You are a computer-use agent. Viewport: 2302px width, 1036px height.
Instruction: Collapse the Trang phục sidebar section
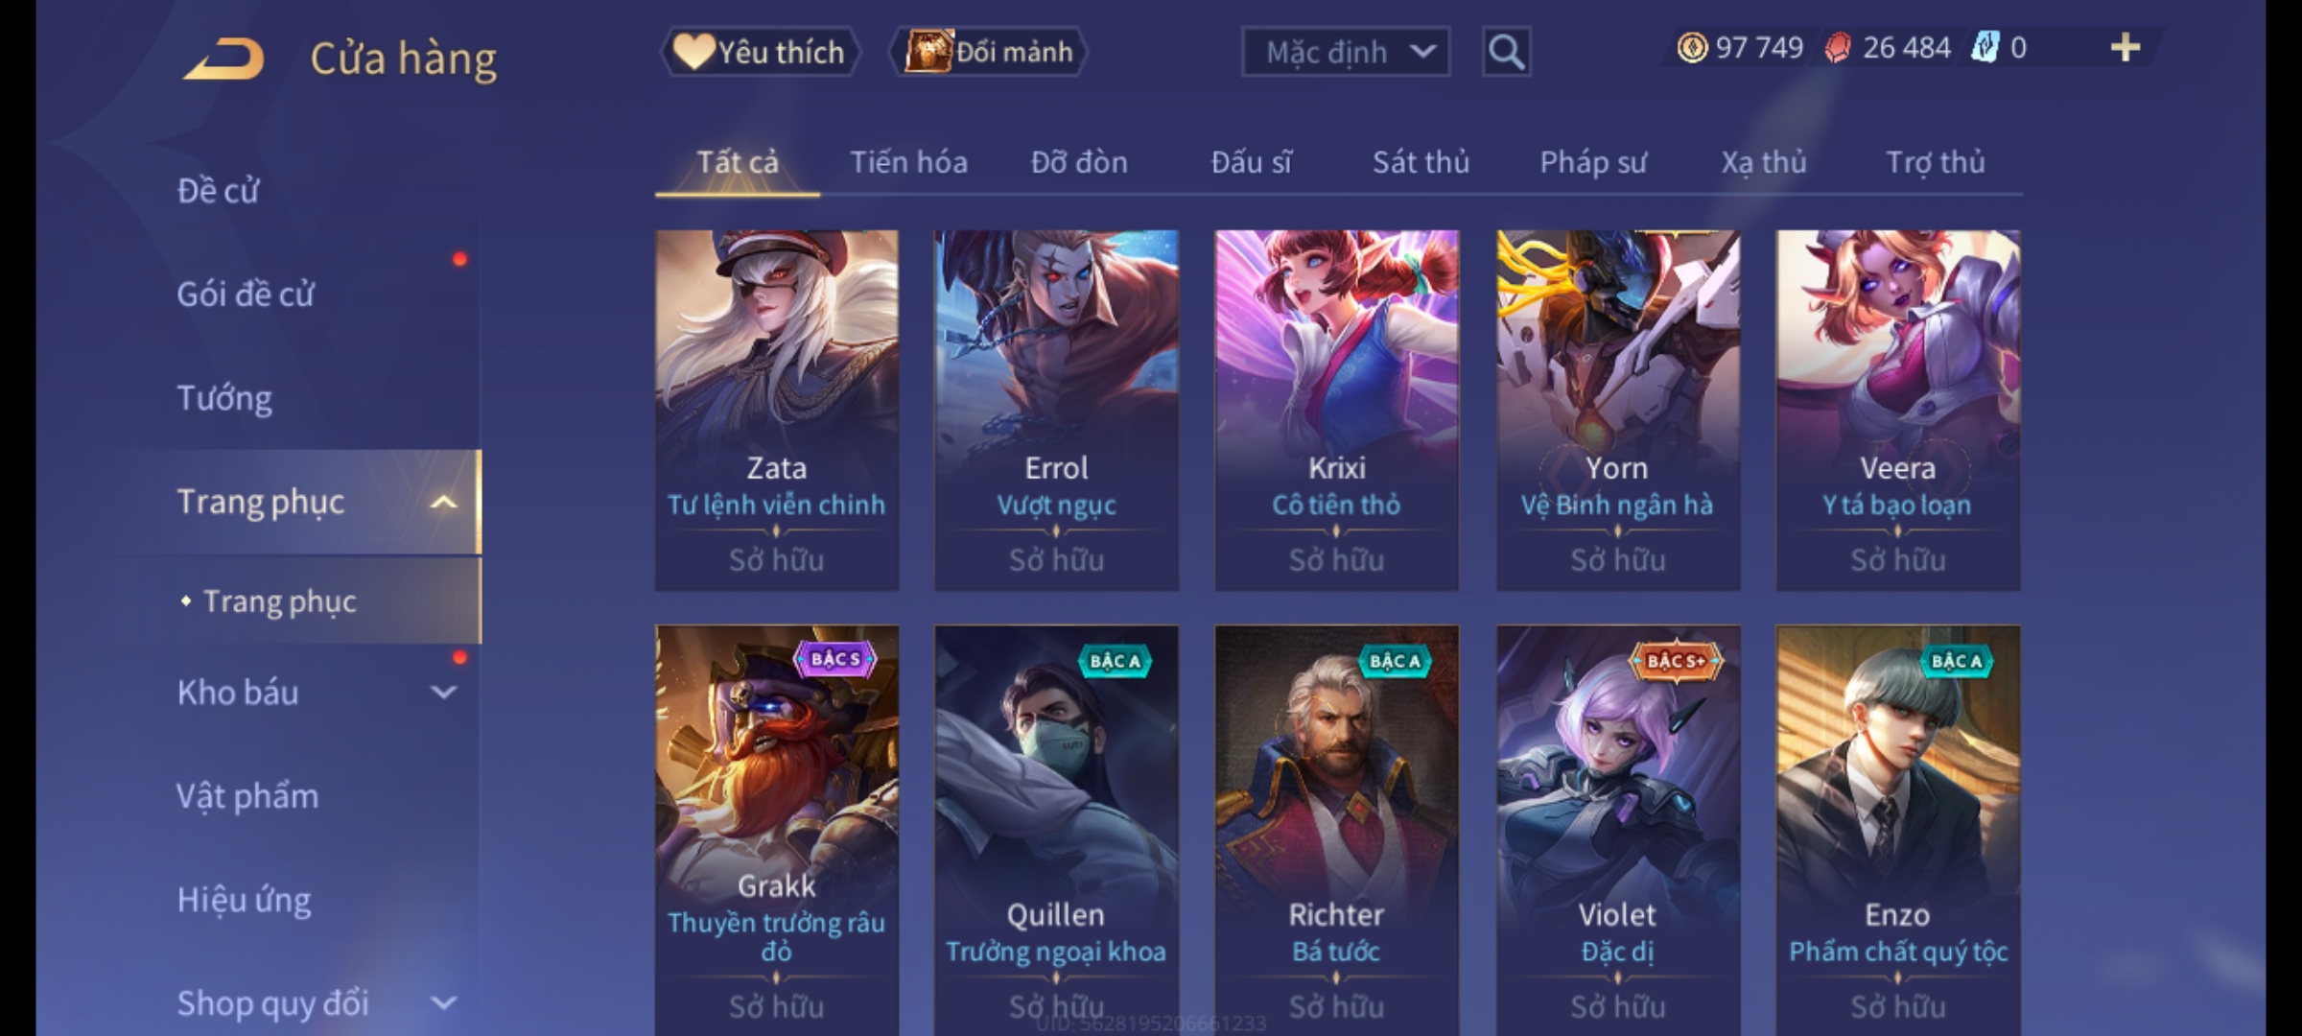pos(443,502)
